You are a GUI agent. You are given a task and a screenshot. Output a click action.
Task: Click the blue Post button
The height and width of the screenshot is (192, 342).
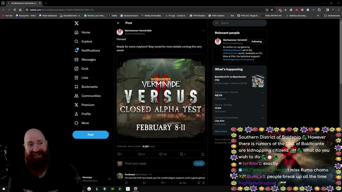pos(91,135)
